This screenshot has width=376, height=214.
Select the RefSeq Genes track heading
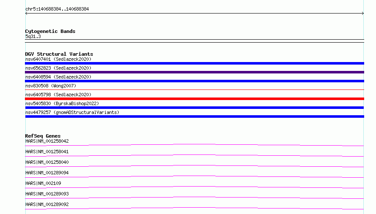coord(43,136)
